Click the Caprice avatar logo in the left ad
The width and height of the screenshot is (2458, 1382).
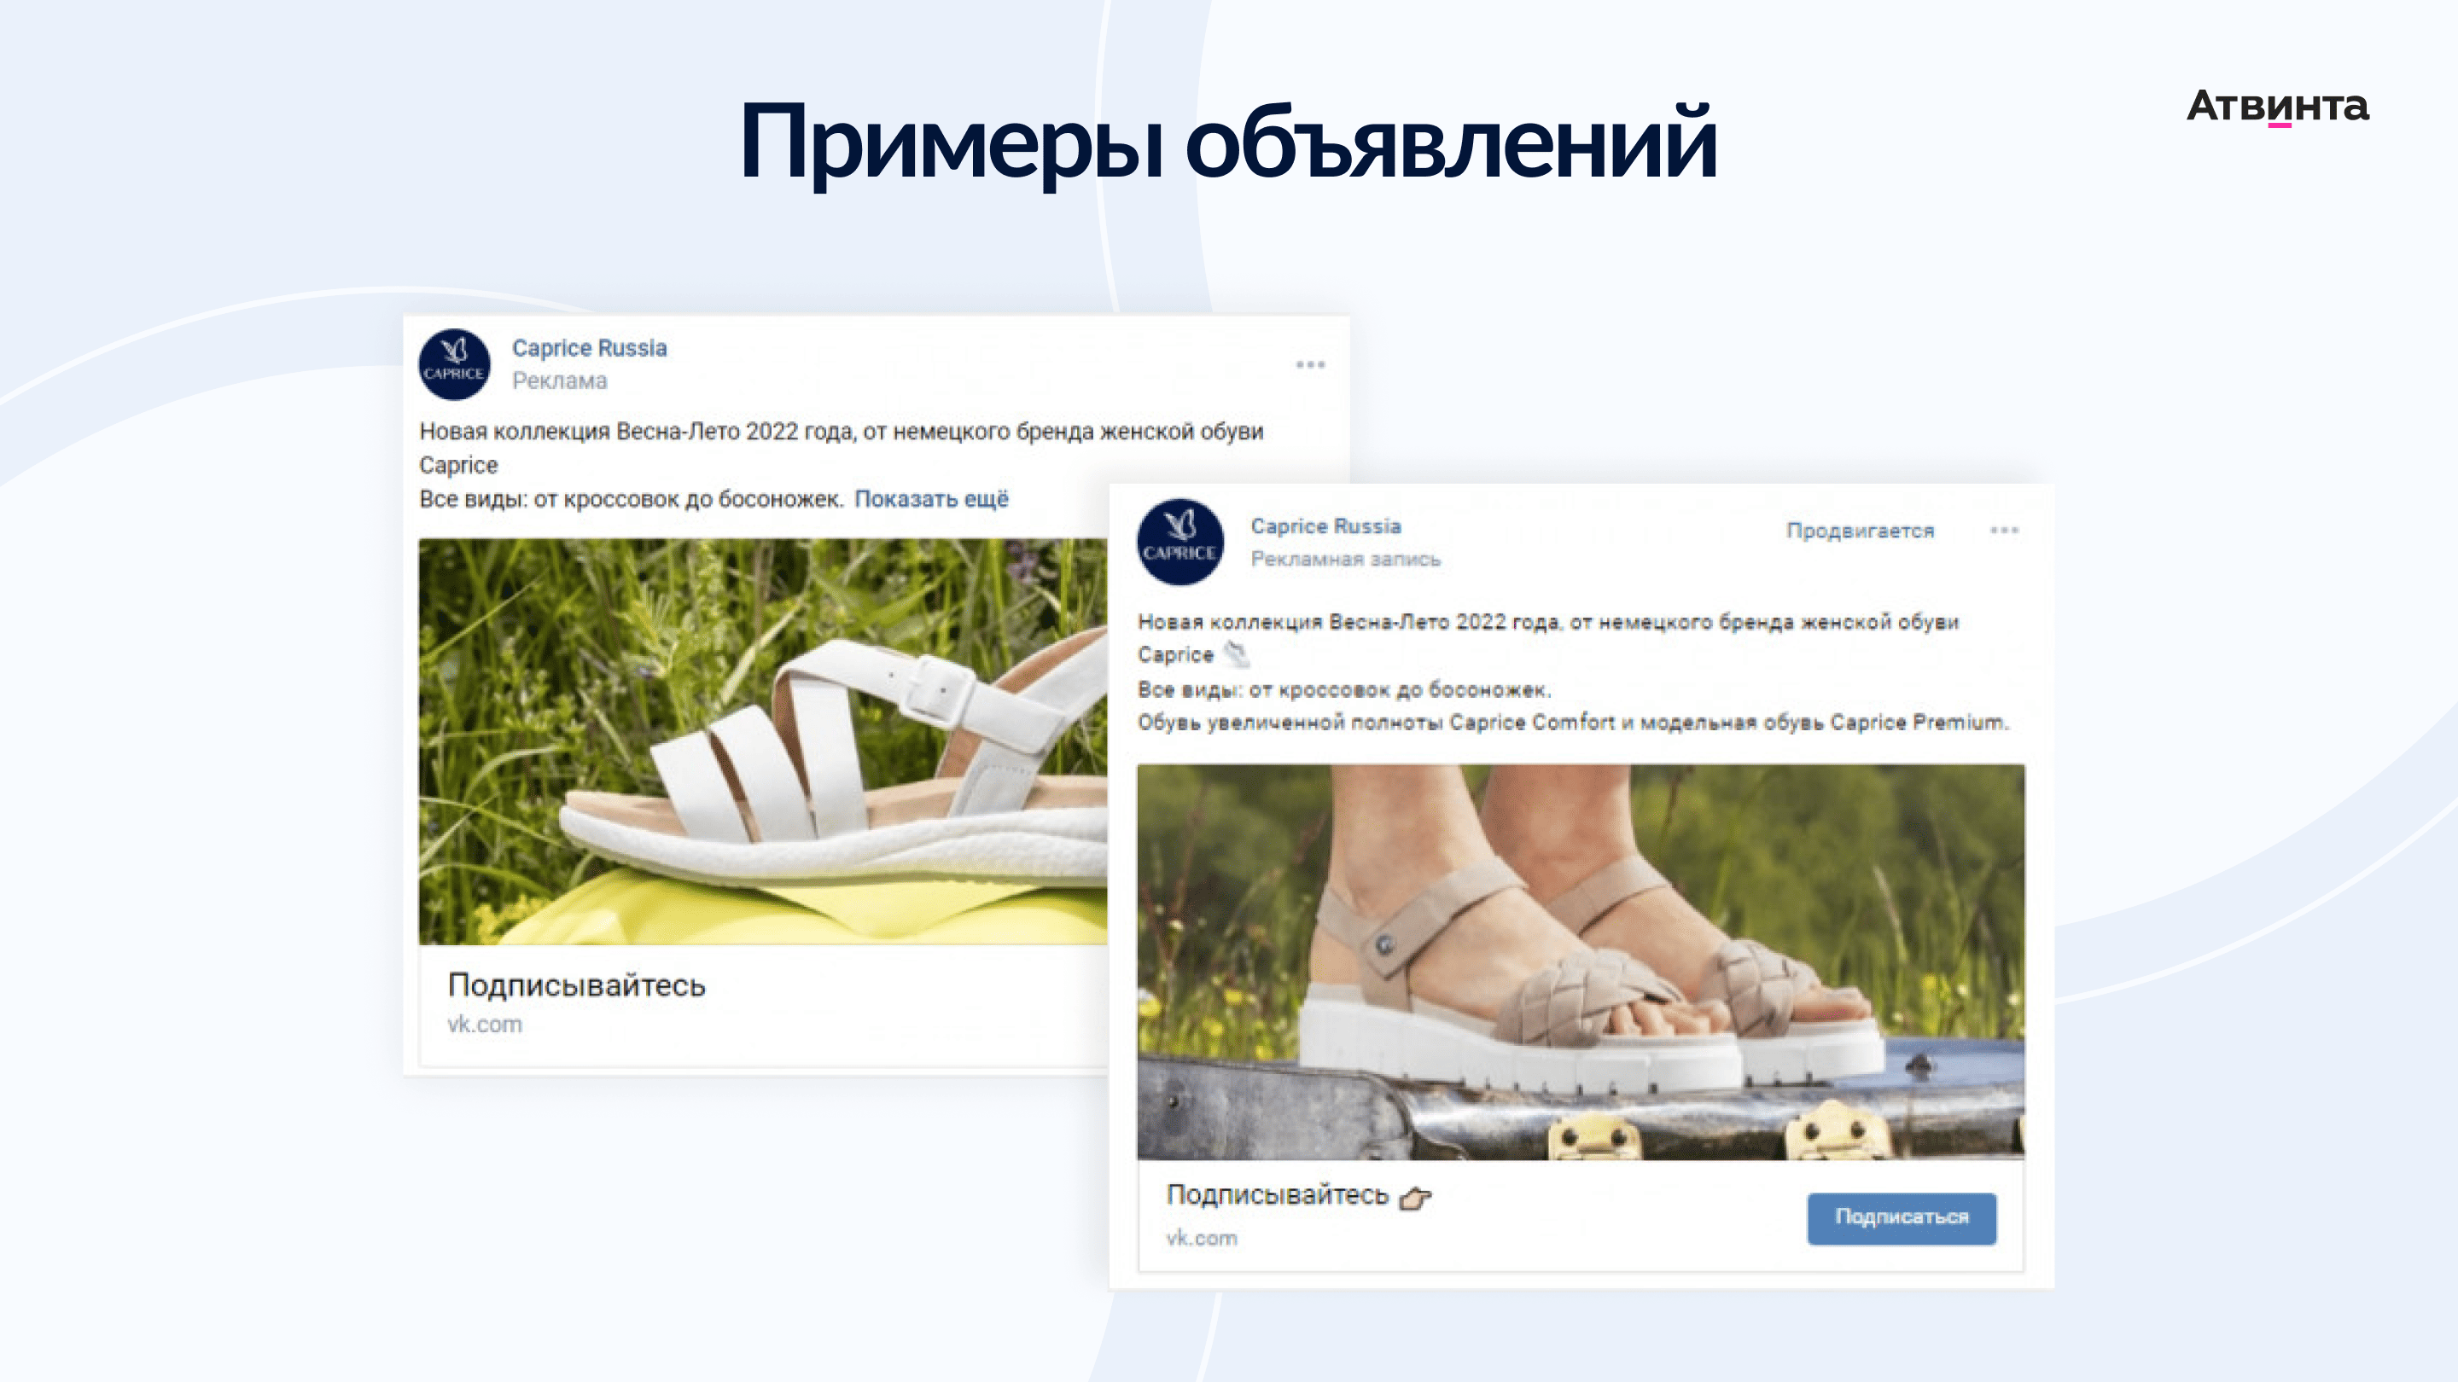pyautogui.click(x=454, y=364)
